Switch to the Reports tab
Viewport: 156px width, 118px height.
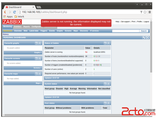click(x=27, y=27)
